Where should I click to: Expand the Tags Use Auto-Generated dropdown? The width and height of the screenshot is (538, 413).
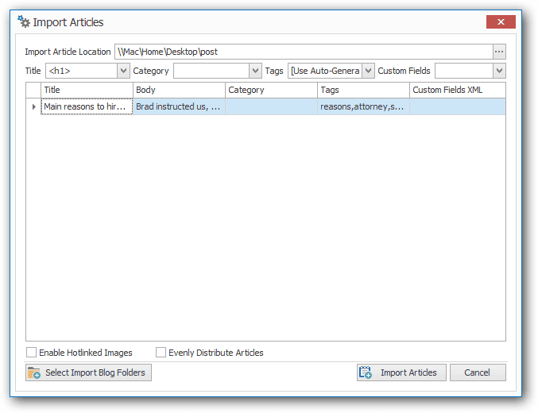point(368,71)
